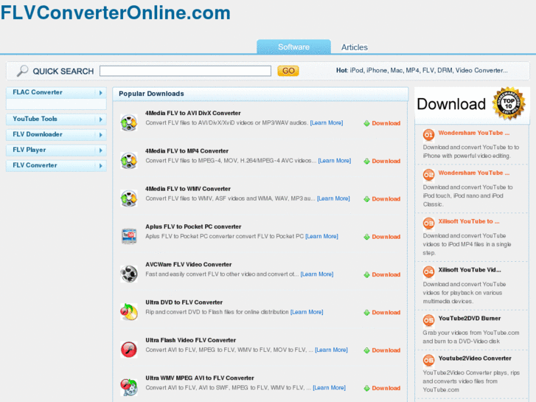Expand the FLAC Converter sidebar arrow
The height and width of the screenshot is (402, 536).
tap(100, 93)
